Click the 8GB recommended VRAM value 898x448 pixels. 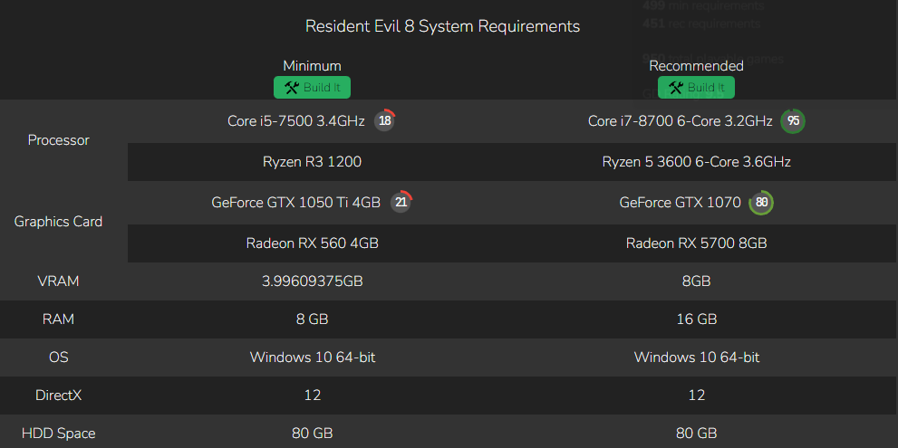(697, 281)
